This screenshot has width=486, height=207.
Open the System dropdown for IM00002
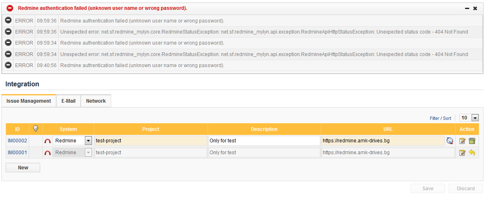88,141
